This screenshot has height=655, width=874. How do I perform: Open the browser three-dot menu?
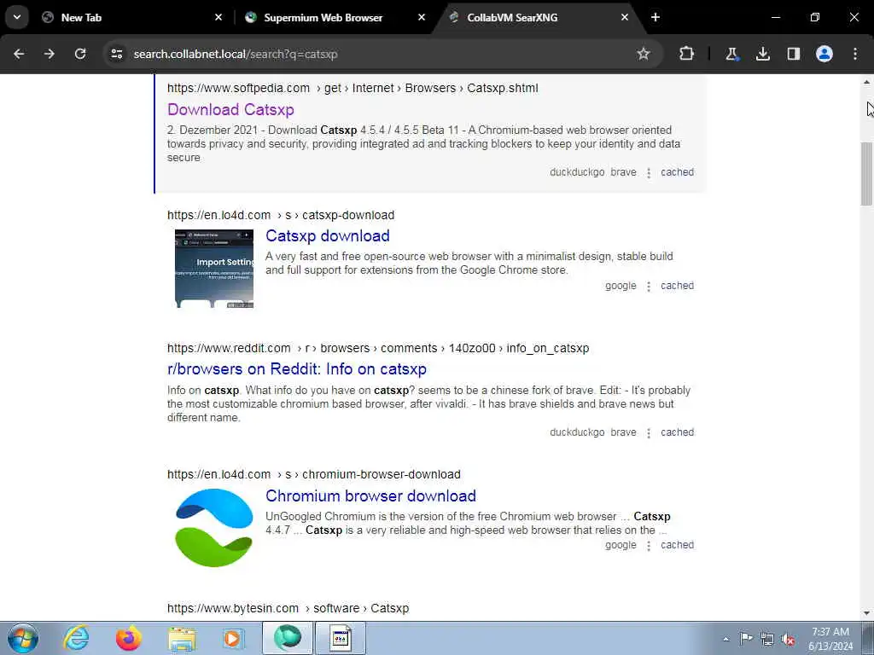855,54
